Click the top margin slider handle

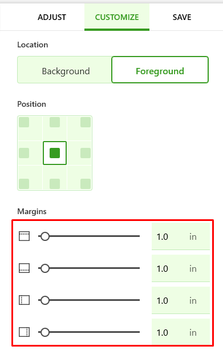[x=45, y=236]
